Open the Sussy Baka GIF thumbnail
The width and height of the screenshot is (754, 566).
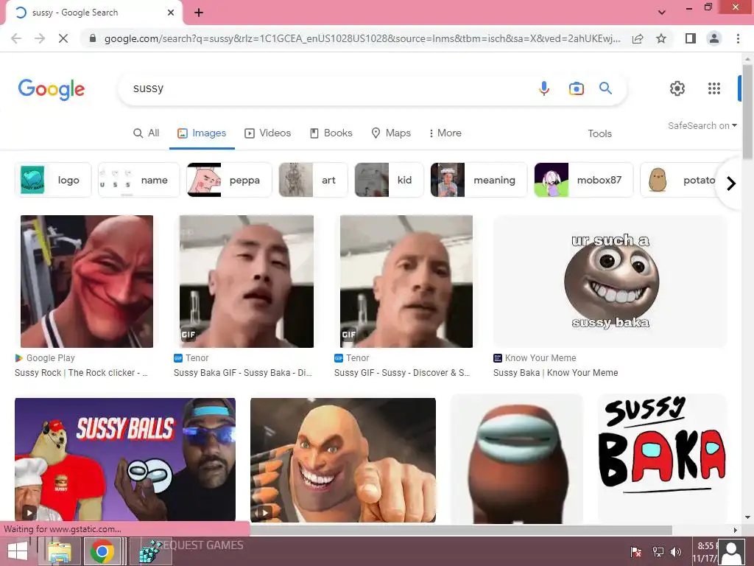click(247, 281)
